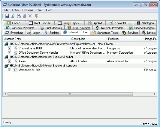The width and height of the screenshot is (160, 127).
Task: Click the Alexa entry file icon
Action: click(x=16, y=61)
